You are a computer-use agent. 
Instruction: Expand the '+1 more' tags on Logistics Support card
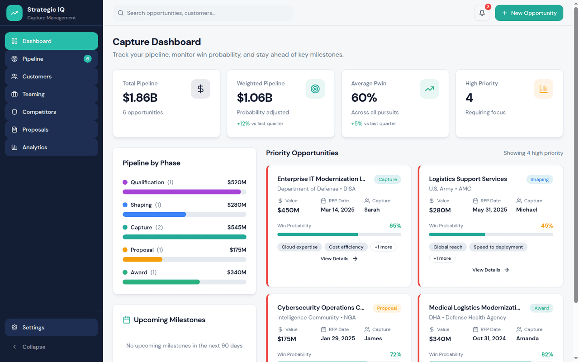tap(442, 258)
